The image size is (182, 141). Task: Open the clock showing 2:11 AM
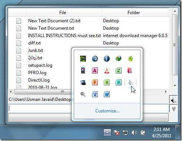tap(162, 132)
